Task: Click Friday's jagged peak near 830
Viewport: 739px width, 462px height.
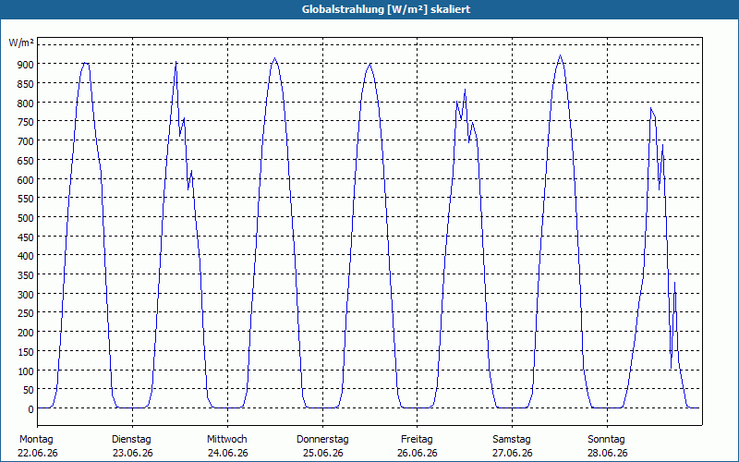Action: tap(465, 90)
